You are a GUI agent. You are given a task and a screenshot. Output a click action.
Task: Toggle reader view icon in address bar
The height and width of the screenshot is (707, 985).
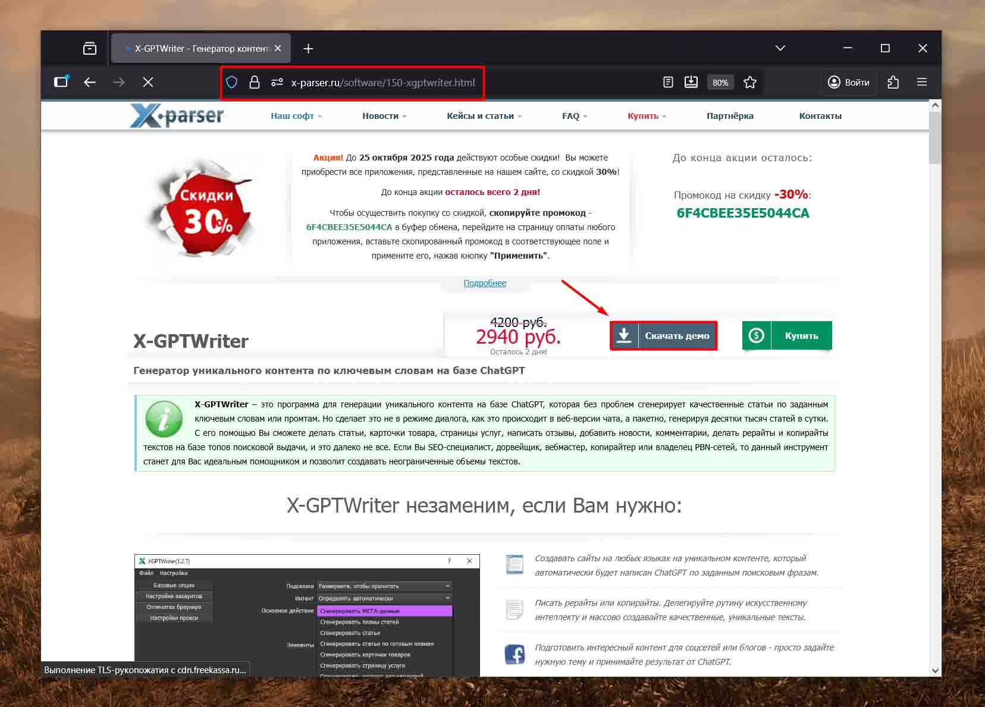tap(668, 83)
